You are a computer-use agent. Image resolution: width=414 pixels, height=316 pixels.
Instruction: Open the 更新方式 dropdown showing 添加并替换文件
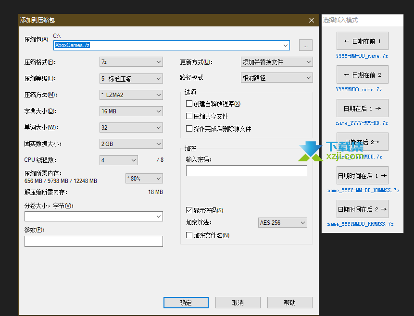coord(276,62)
